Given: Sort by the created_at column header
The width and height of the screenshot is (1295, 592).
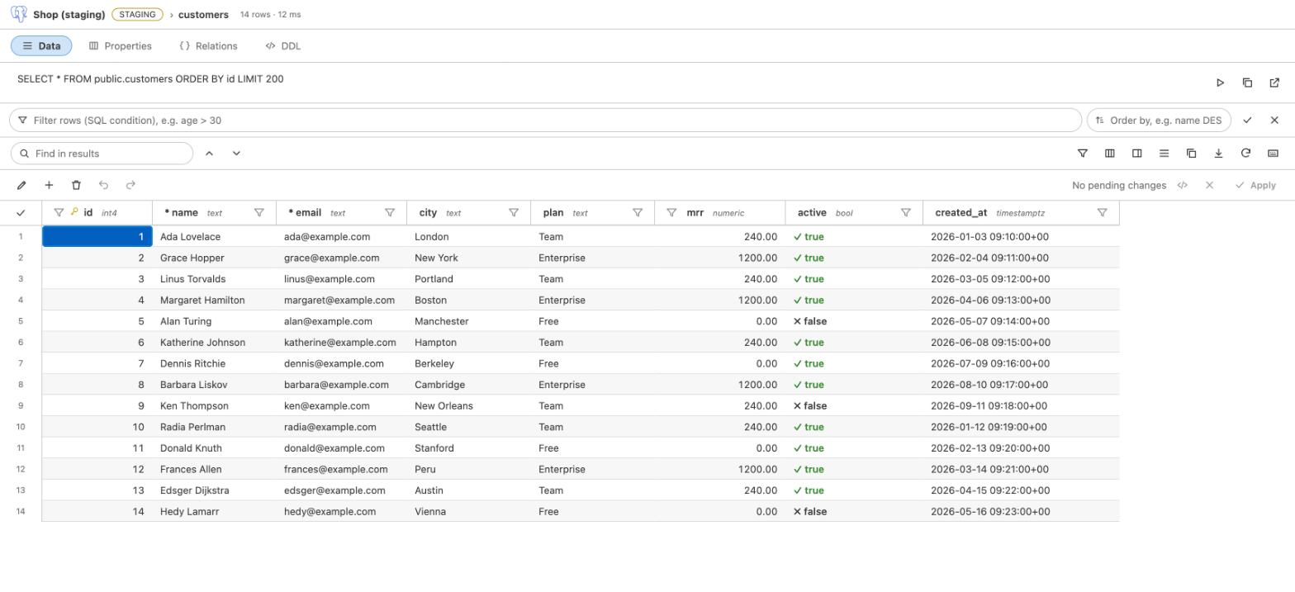Looking at the screenshot, I should [x=961, y=213].
